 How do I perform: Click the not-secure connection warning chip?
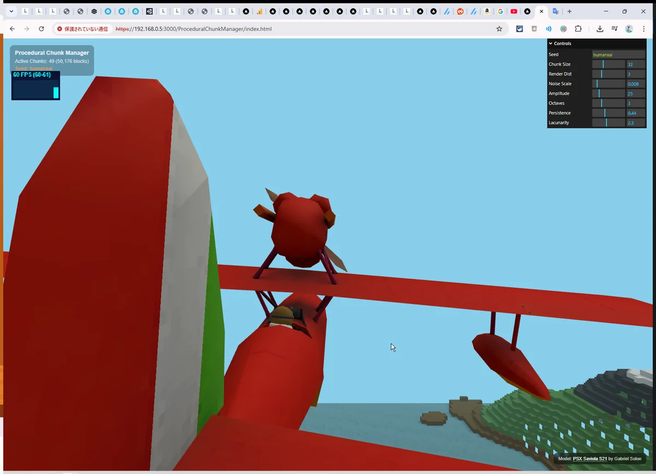pos(83,29)
